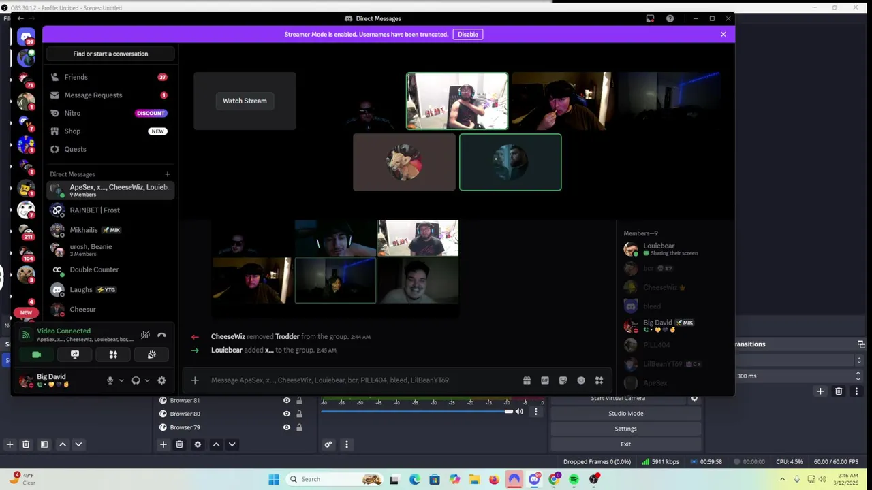The height and width of the screenshot is (490, 872).
Task: Add a new scene in OBS Scenes panel
Action: (10, 444)
